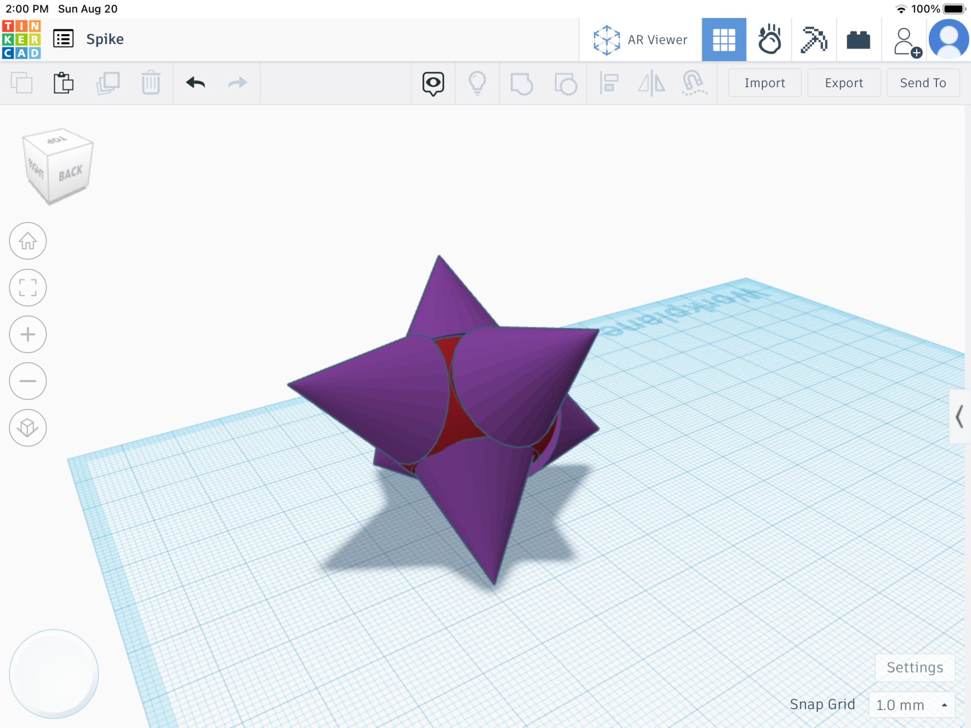Open the Send To menu
The image size is (971, 728).
point(923,83)
